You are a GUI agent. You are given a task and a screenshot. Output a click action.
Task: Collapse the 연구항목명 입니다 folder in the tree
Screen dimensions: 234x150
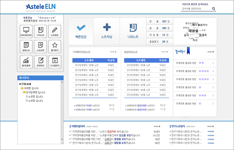pos(24,92)
